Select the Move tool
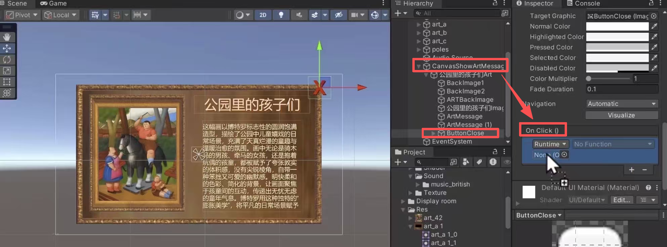The image size is (667, 247). pos(7,48)
